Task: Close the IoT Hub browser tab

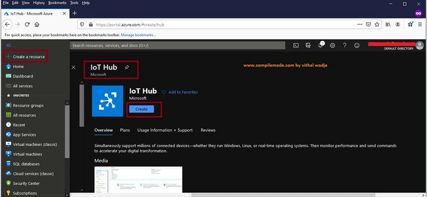Action: 64,14
